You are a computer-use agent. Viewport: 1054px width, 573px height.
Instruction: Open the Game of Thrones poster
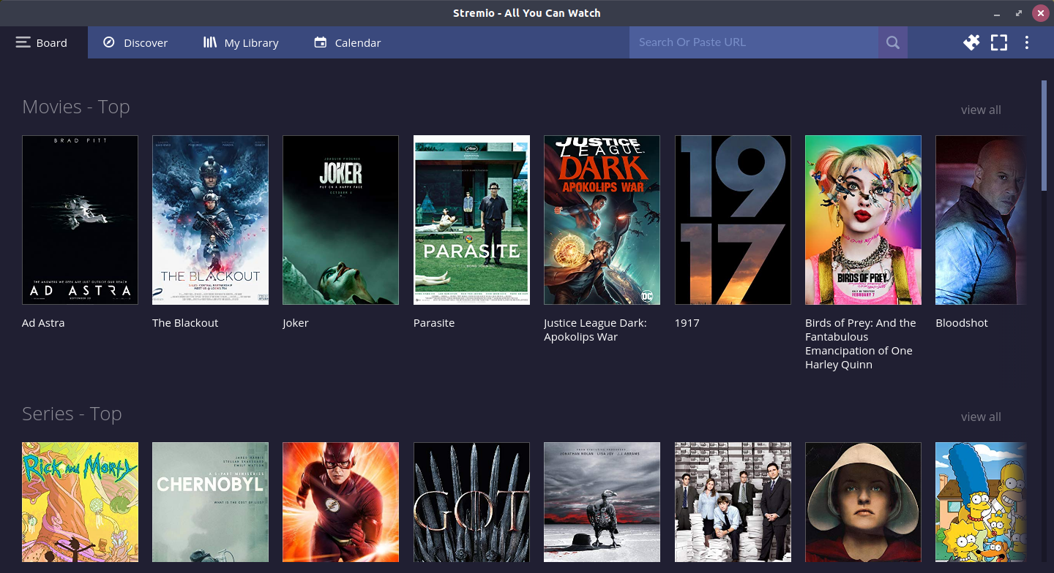click(471, 502)
